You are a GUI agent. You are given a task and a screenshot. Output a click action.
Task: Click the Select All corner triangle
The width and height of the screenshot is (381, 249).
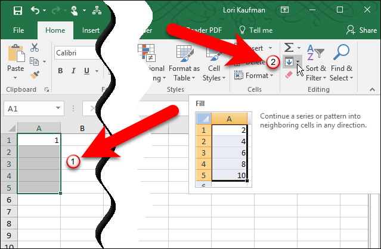tap(12, 128)
